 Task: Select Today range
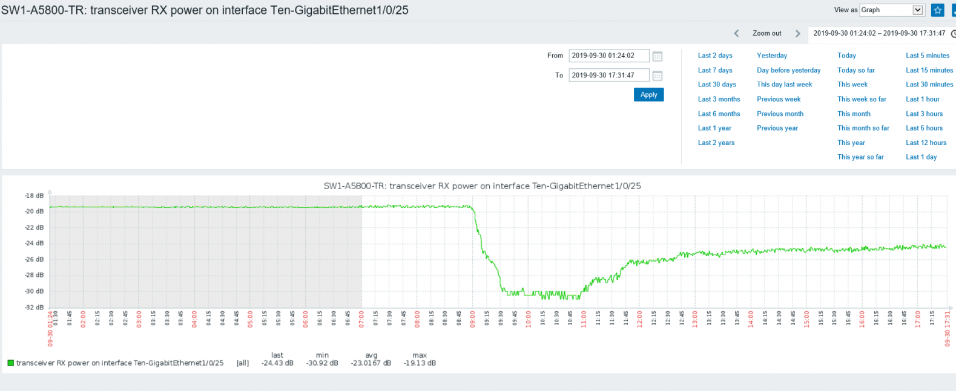[846, 56]
